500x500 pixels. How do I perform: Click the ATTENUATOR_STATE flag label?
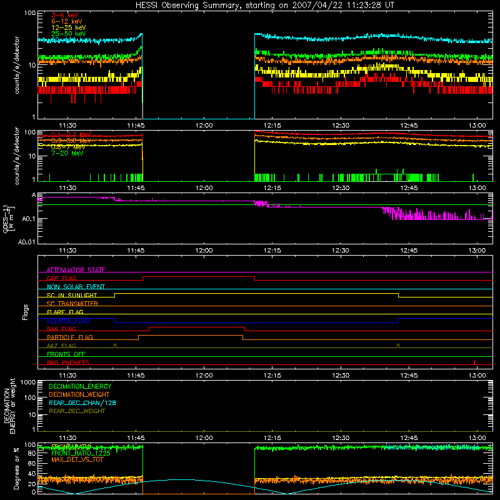point(76,270)
